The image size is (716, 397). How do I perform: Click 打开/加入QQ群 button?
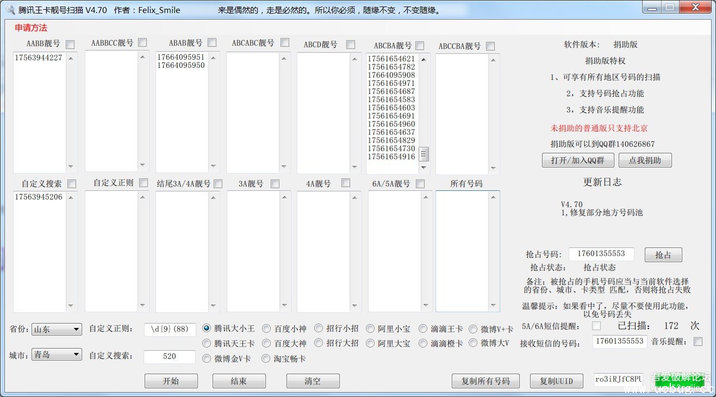pos(578,160)
